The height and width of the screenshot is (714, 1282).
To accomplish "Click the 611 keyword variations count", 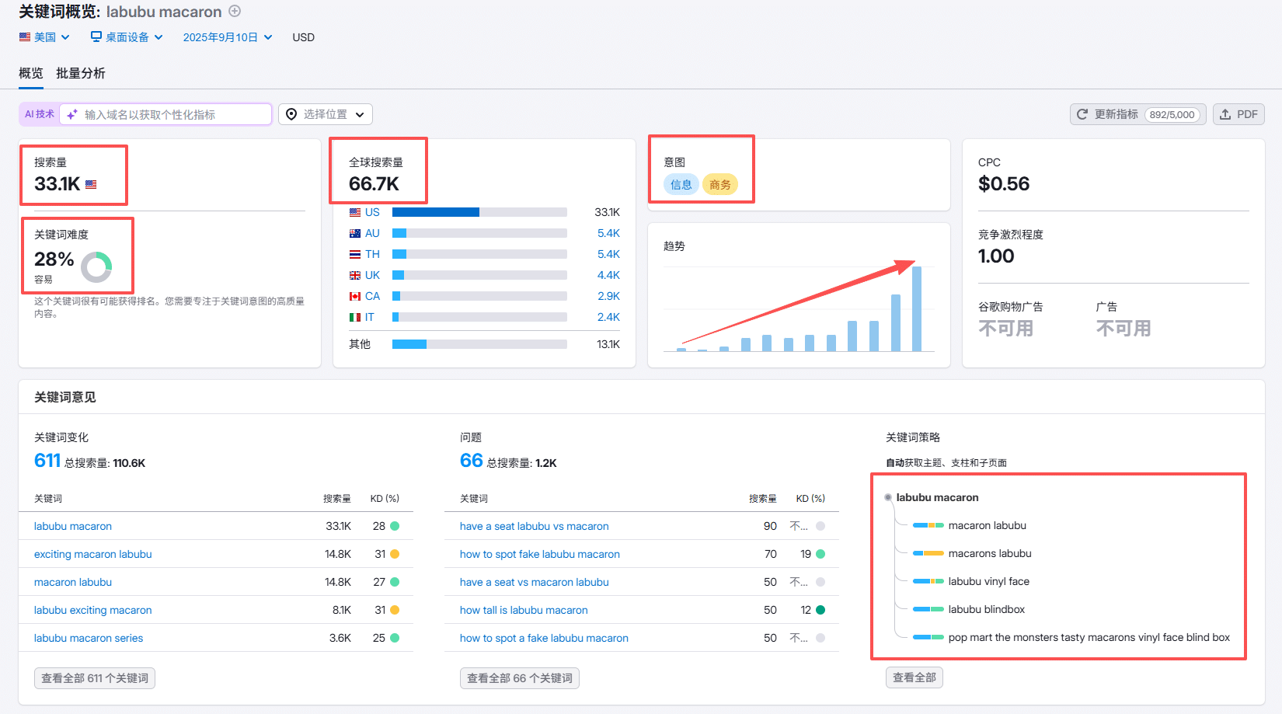I will click(47, 461).
